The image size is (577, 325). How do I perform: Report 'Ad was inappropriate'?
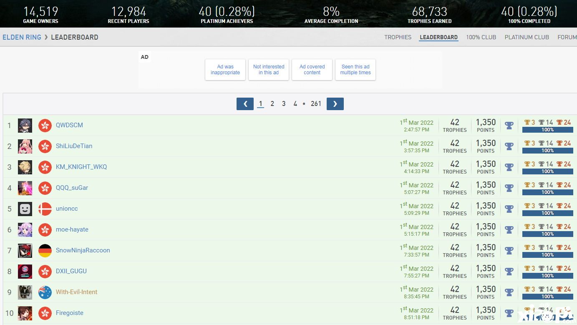(x=225, y=70)
